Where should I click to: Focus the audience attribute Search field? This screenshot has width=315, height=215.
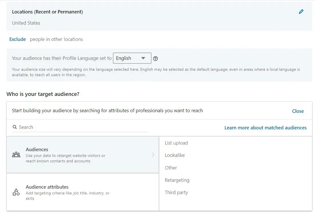pyautogui.click(x=83, y=127)
